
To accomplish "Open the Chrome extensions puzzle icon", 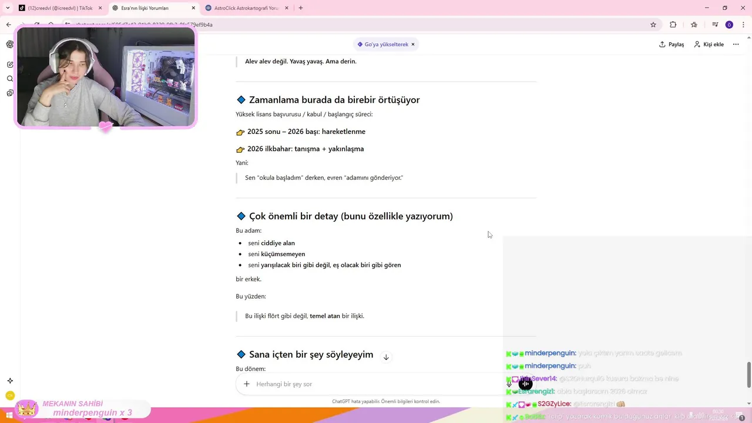I will pos(673,25).
